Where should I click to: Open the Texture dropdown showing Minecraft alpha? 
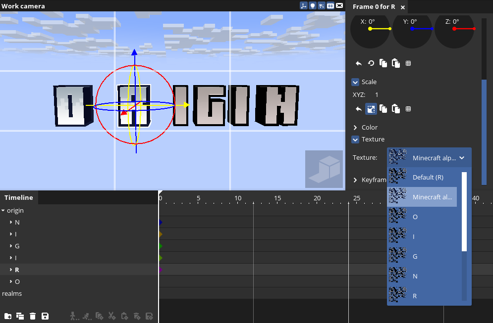(429, 158)
